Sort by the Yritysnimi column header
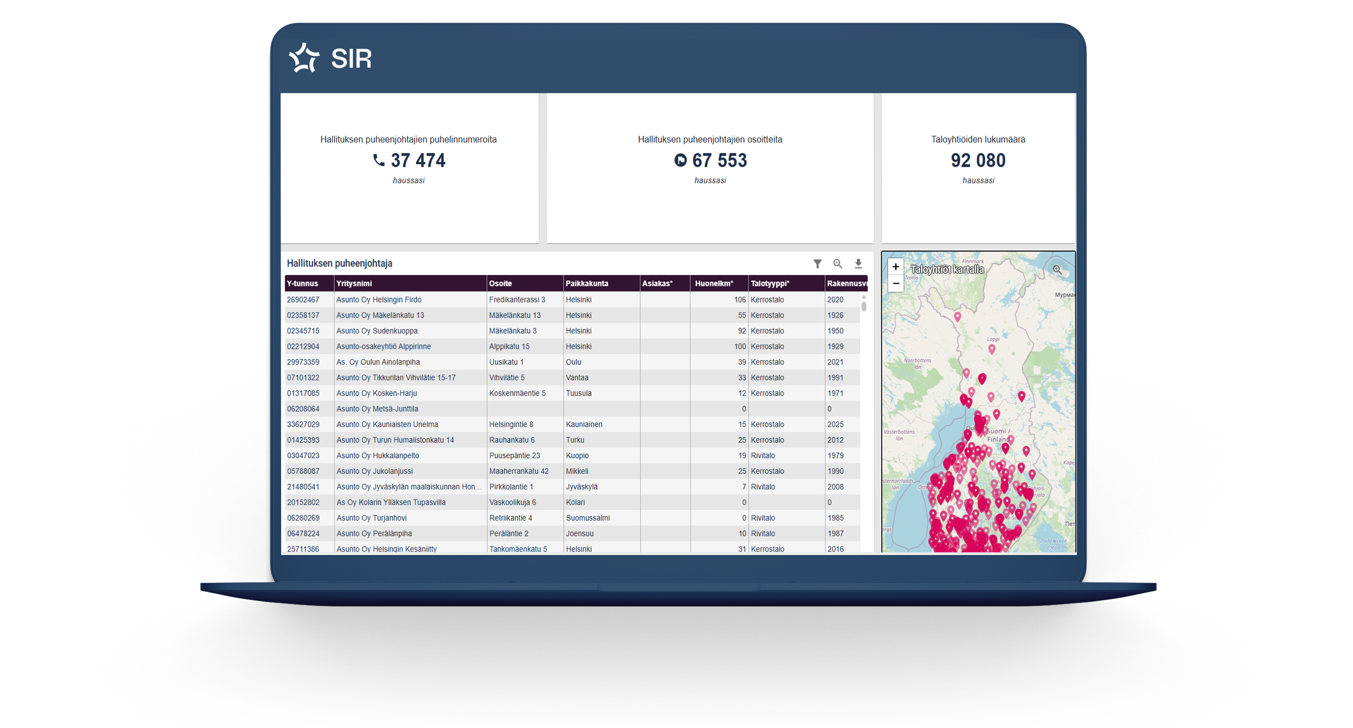 click(354, 283)
